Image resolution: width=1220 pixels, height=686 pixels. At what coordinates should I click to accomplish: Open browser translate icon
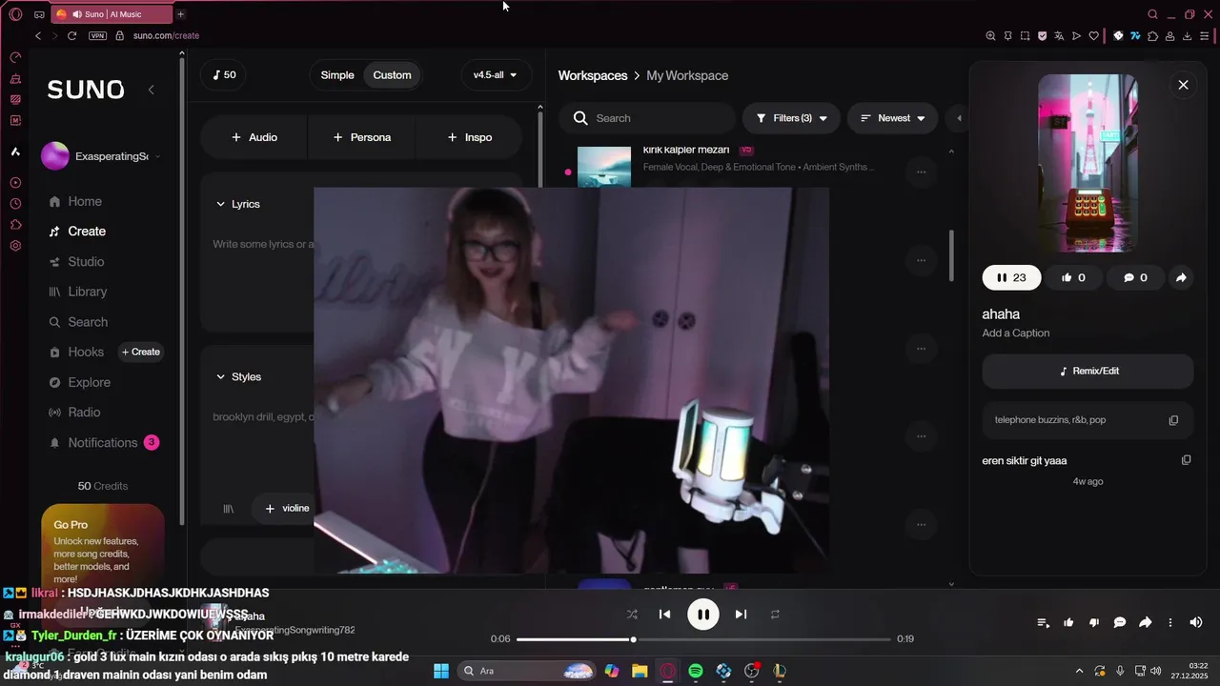(1059, 36)
